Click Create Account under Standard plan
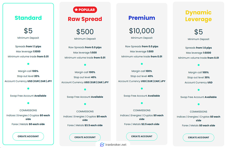The image size is (226, 148). tap(28, 136)
